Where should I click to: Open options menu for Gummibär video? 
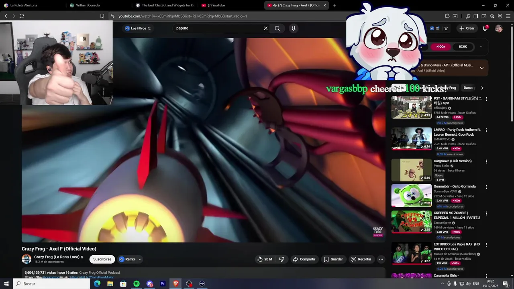click(486, 187)
